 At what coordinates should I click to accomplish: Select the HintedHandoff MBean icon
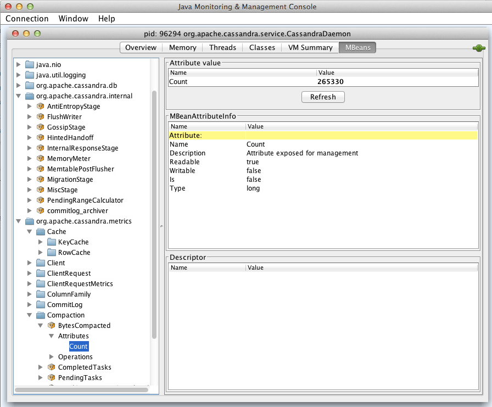(x=40, y=137)
